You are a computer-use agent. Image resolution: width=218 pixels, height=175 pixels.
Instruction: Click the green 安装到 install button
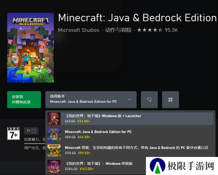point(24,100)
